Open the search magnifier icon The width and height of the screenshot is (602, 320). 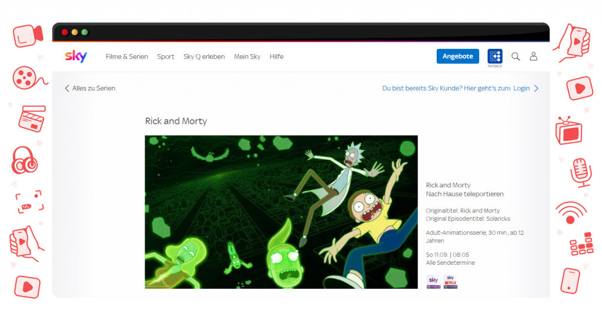[516, 56]
